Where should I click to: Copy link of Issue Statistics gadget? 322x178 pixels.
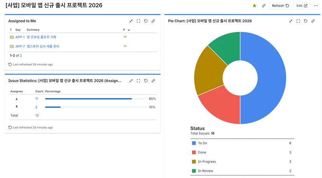[x=153, y=81]
